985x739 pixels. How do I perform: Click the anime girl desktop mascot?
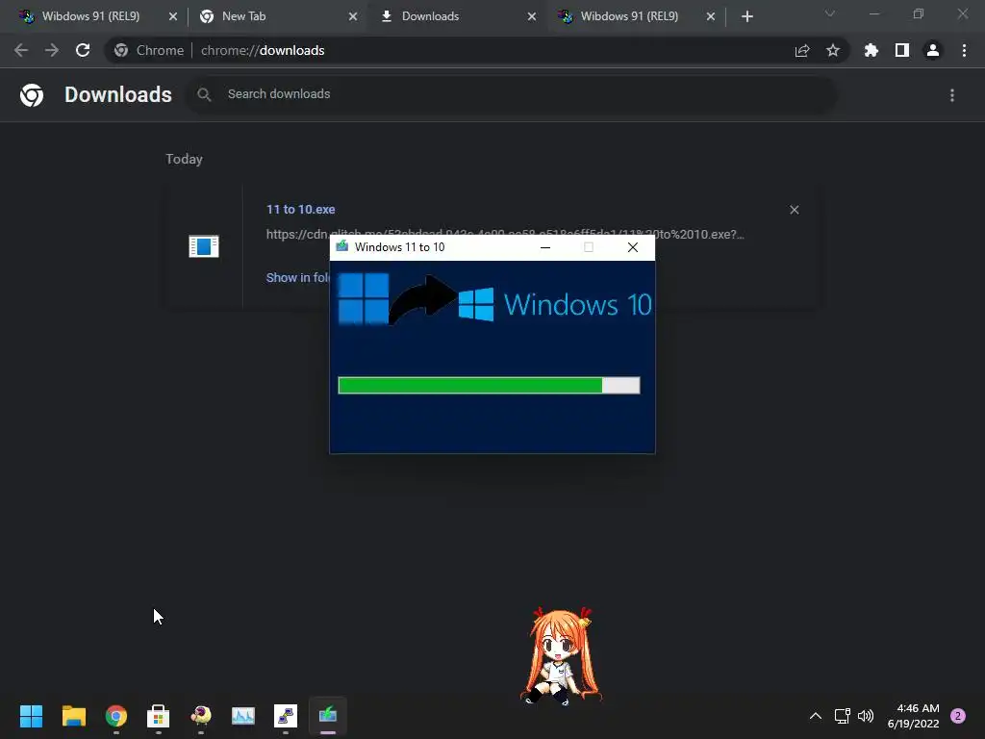pos(561,656)
